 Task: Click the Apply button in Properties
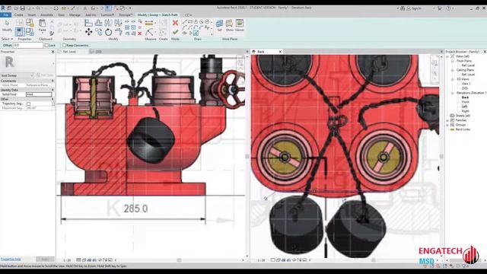coord(45,259)
